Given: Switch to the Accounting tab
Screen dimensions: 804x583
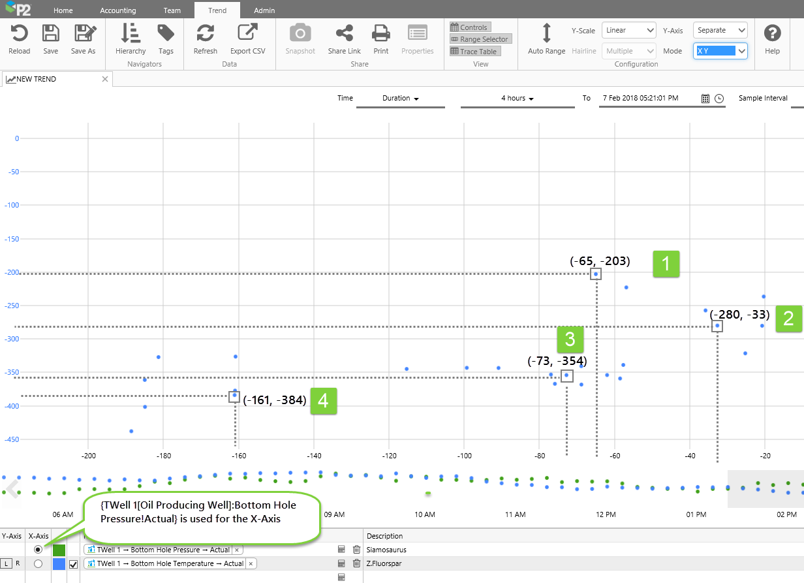Looking at the screenshot, I should click(x=118, y=10).
